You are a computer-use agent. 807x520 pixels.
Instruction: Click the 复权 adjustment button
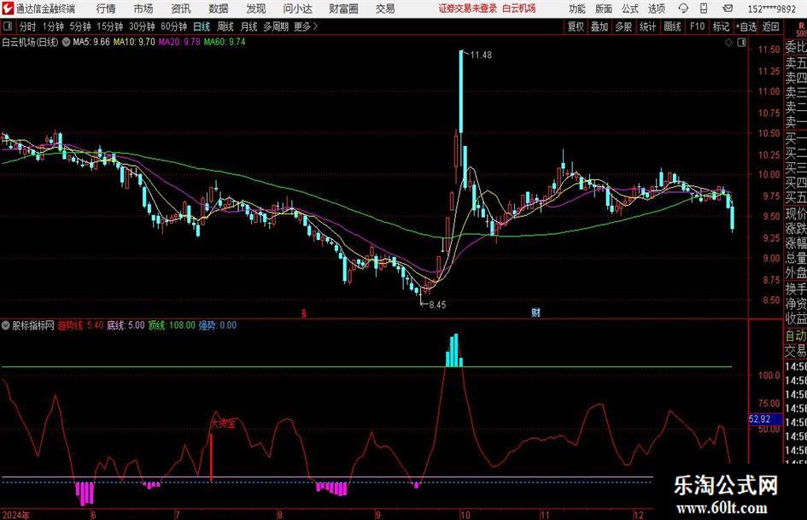coord(576,26)
